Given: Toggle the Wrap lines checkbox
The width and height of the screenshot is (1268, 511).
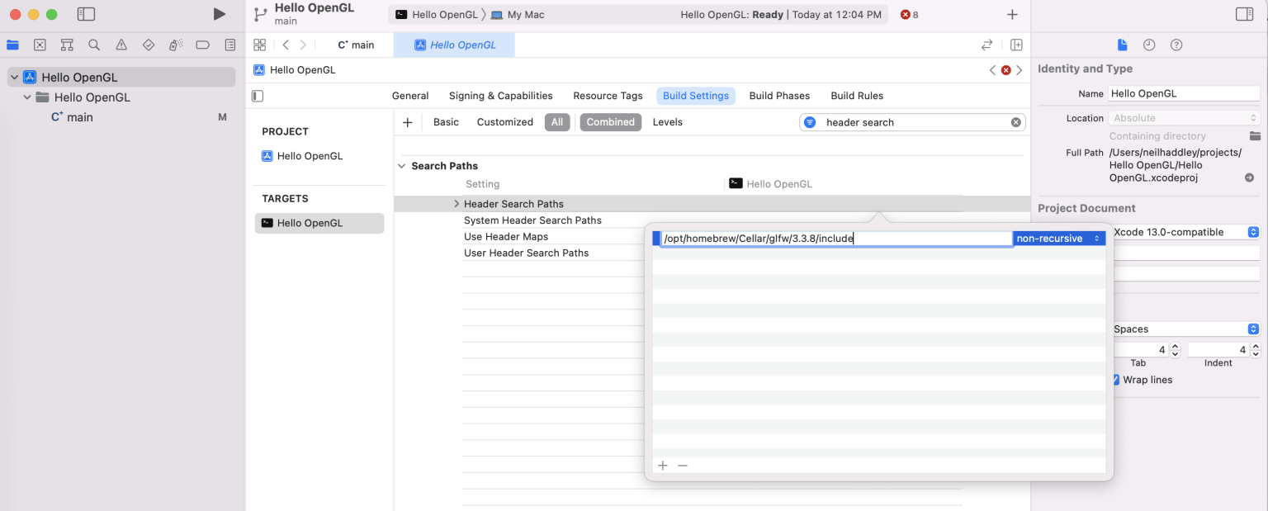Looking at the screenshot, I should click(1115, 380).
